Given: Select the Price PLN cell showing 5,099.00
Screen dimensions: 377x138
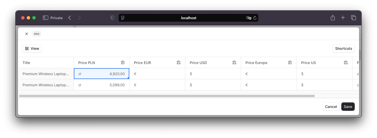Looking at the screenshot, I should click(101, 85).
